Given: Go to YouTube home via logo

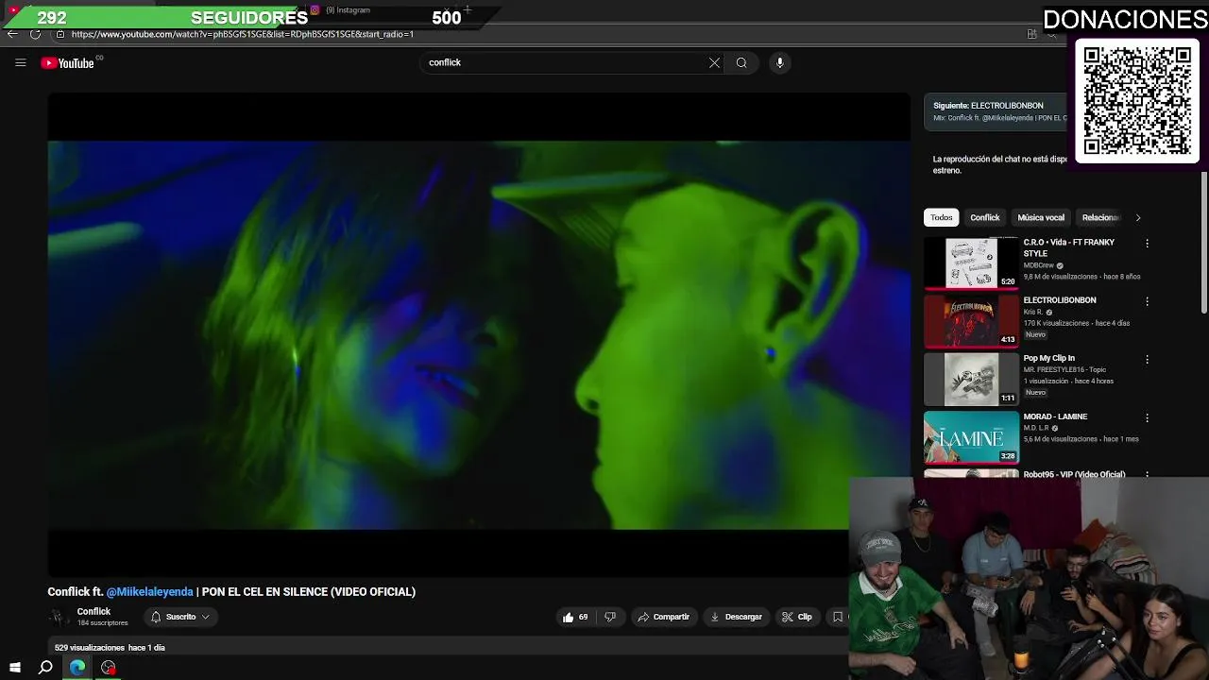Looking at the screenshot, I should point(68,63).
